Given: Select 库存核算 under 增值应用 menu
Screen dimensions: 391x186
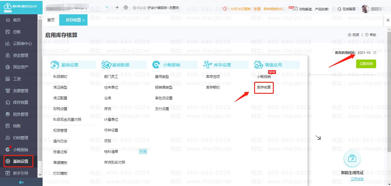Looking at the screenshot, I should click(x=264, y=87).
